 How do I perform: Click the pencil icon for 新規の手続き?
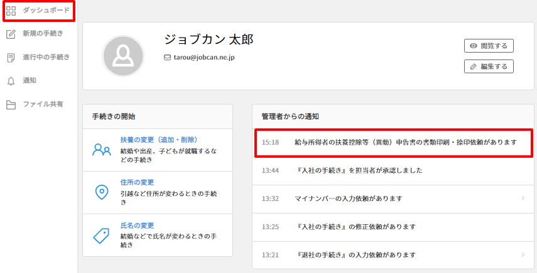pos(11,34)
